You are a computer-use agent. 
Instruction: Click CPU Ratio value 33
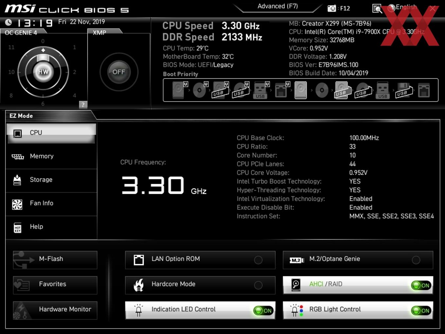(x=352, y=147)
